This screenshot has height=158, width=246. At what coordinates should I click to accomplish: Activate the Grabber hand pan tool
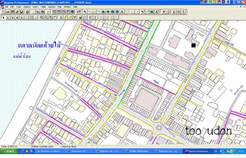[x=55, y=17]
